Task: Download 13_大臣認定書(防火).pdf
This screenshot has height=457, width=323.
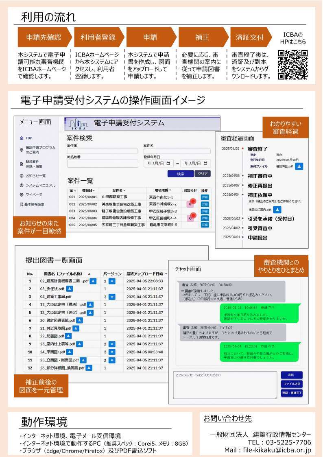Action: click(x=90, y=313)
